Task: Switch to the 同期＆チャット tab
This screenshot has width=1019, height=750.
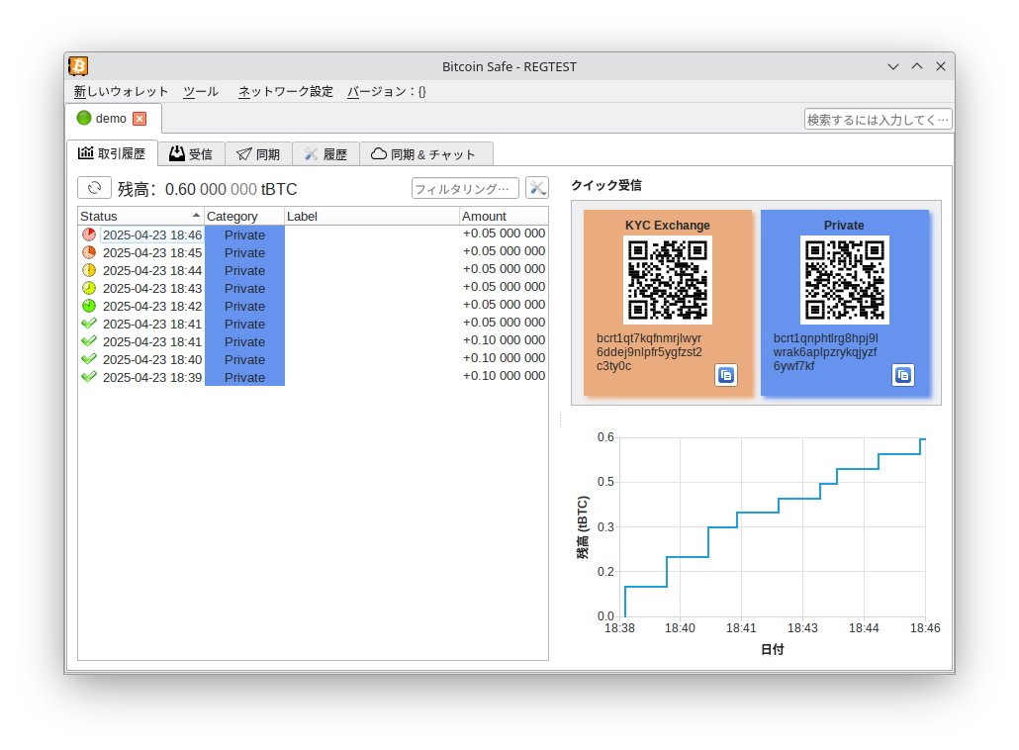Action: pyautogui.click(x=425, y=154)
